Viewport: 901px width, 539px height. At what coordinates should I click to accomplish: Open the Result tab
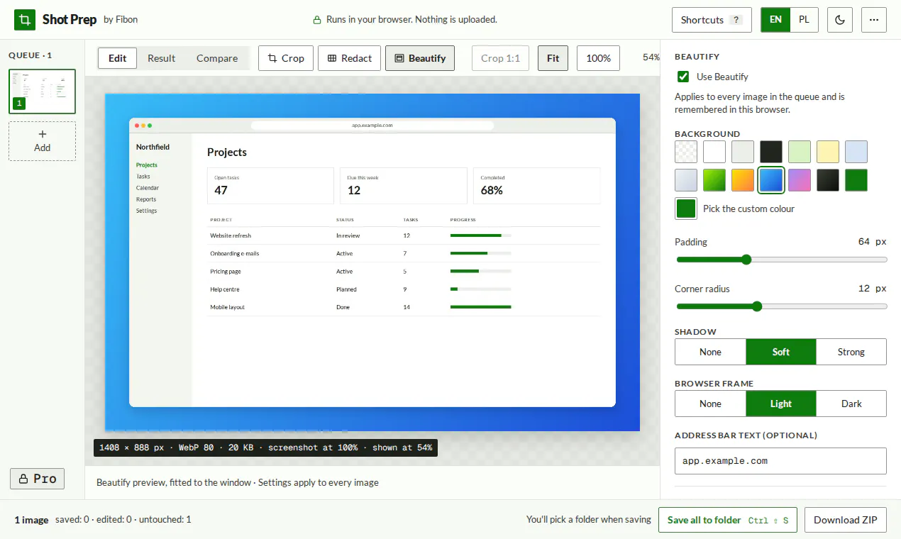pos(162,58)
